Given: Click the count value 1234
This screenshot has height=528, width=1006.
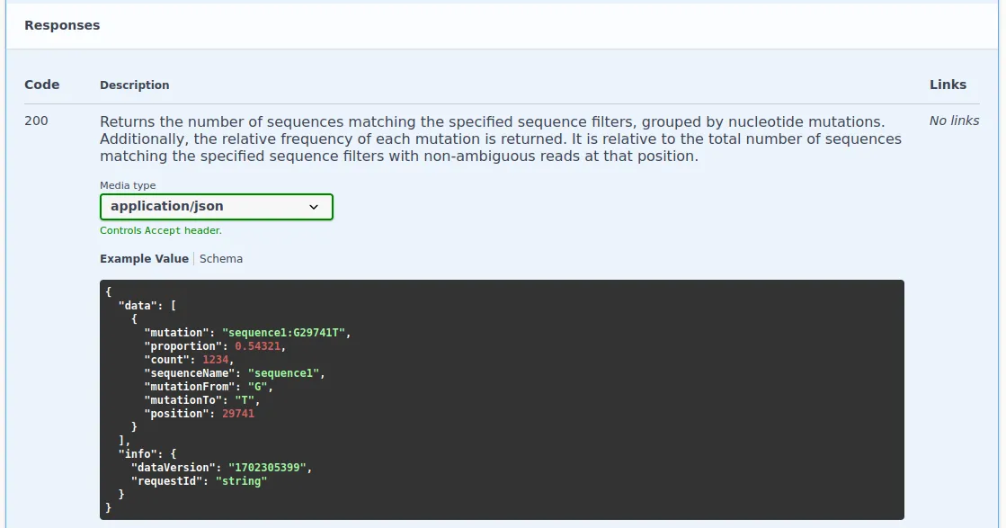Looking at the screenshot, I should 217,360.
